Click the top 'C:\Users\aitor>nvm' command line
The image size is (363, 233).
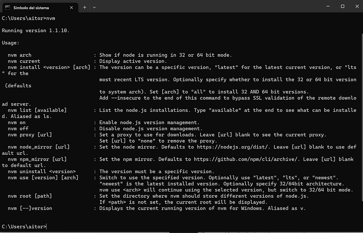tap(28, 18)
